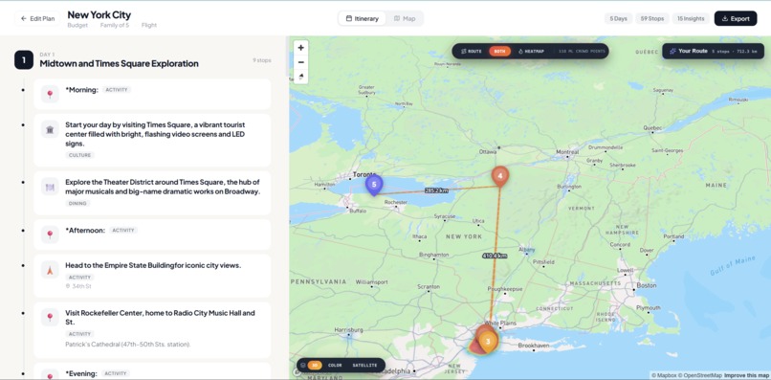Click pin icon on Evening card
Viewport: 771px width, 380px height.
click(x=50, y=375)
